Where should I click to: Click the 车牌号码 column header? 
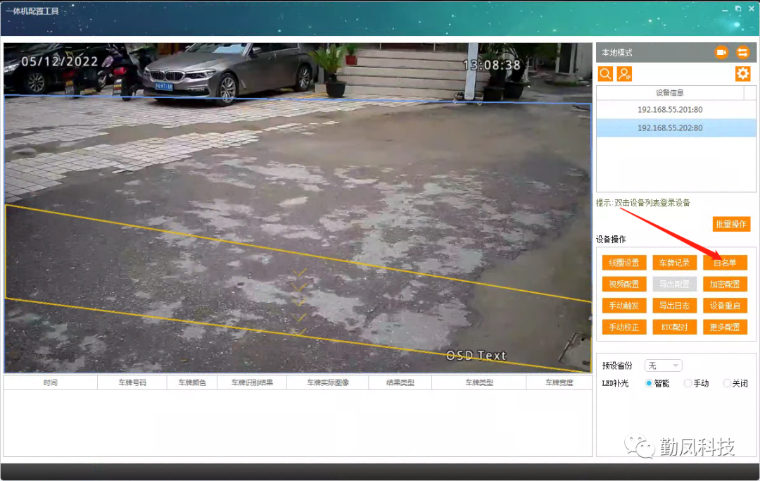point(132,382)
